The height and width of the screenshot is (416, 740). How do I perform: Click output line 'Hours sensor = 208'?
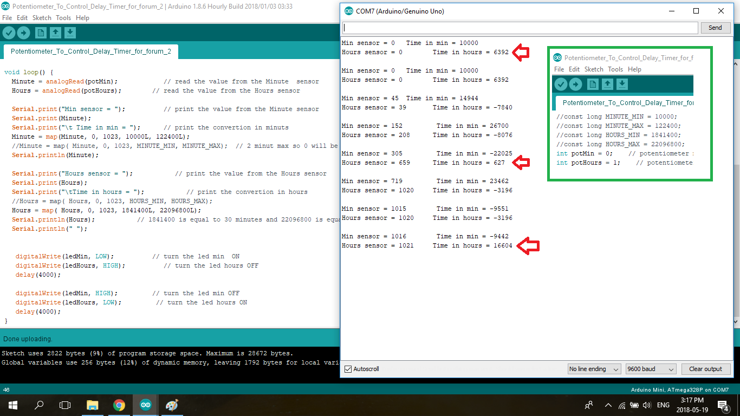(x=376, y=135)
